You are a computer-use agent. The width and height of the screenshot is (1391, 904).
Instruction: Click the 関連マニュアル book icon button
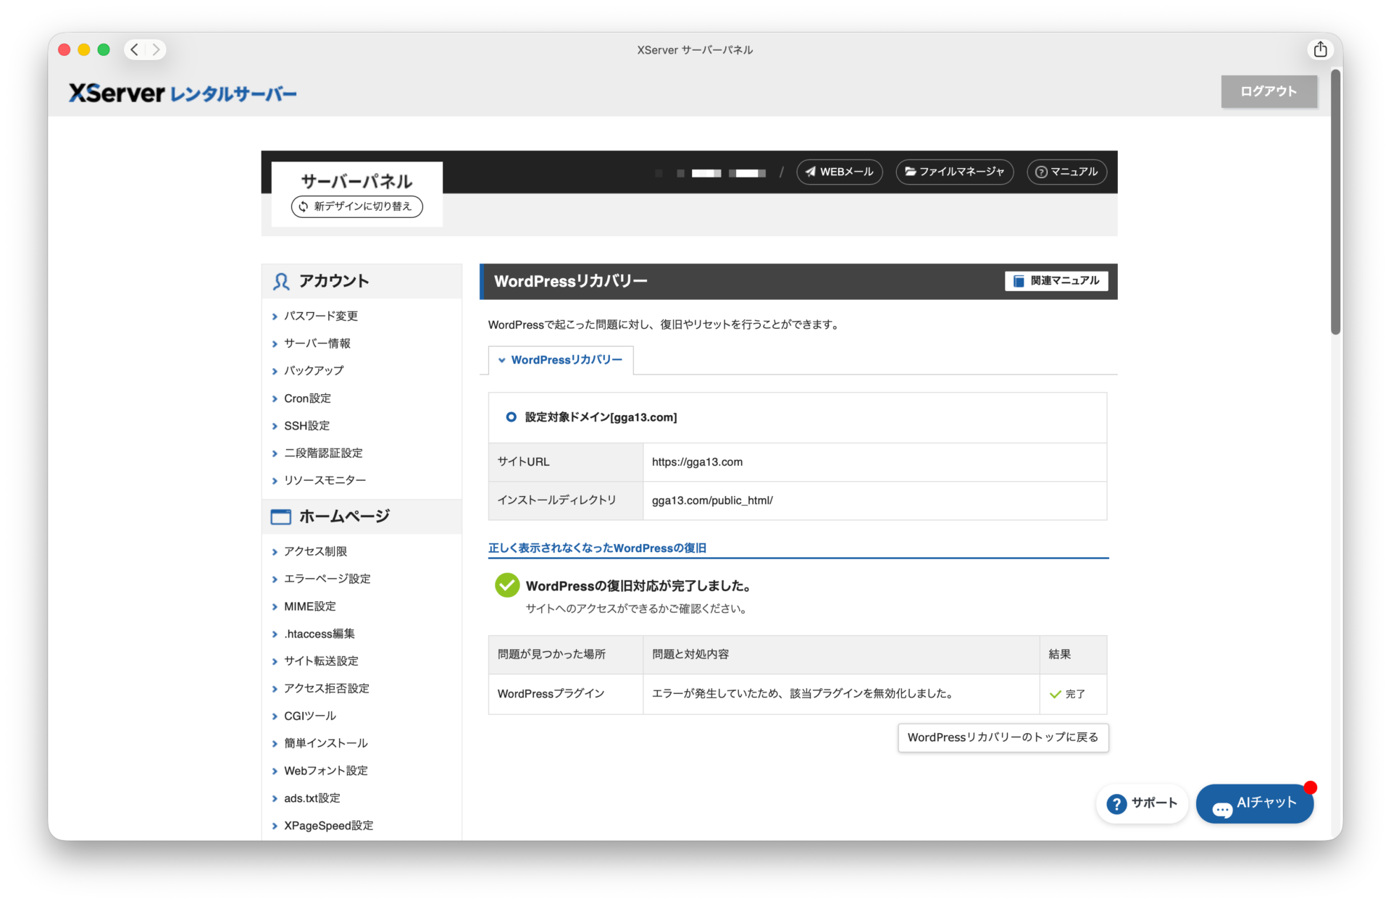click(x=1056, y=281)
